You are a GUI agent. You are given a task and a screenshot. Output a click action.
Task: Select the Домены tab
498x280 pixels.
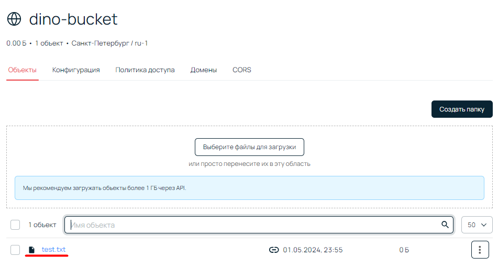click(204, 70)
